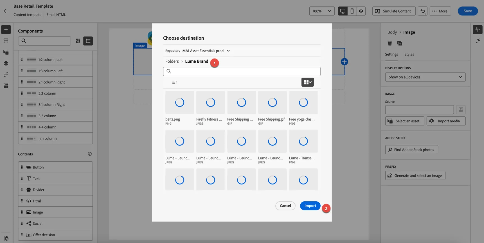Switch to the Styles tab
The height and width of the screenshot is (243, 484).
pos(409,54)
